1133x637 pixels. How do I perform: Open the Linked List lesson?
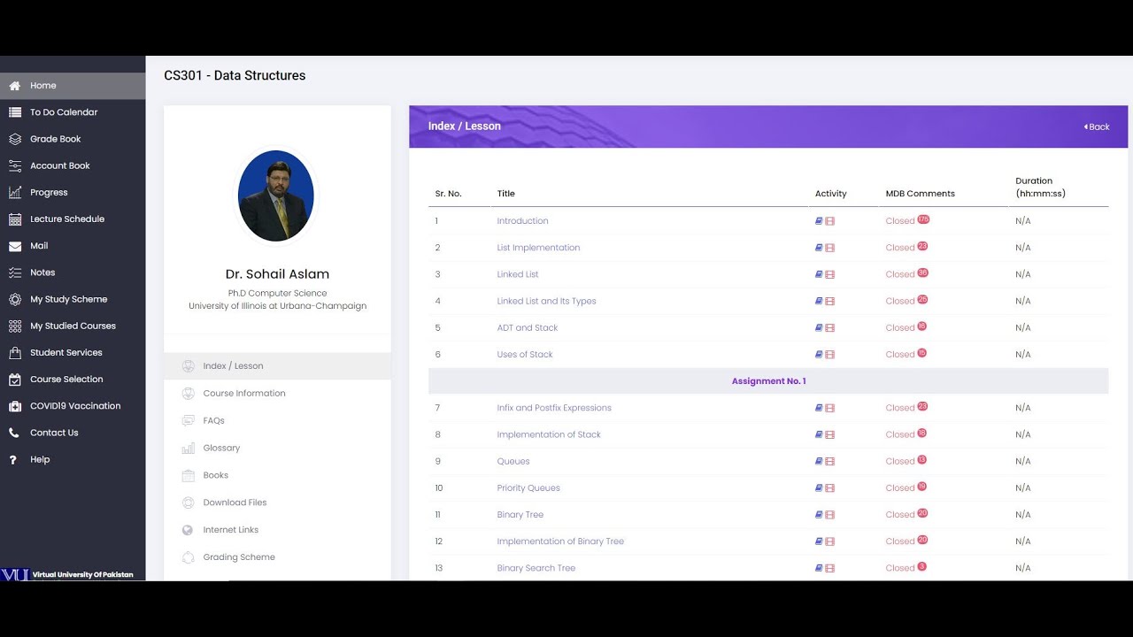pyautogui.click(x=518, y=274)
